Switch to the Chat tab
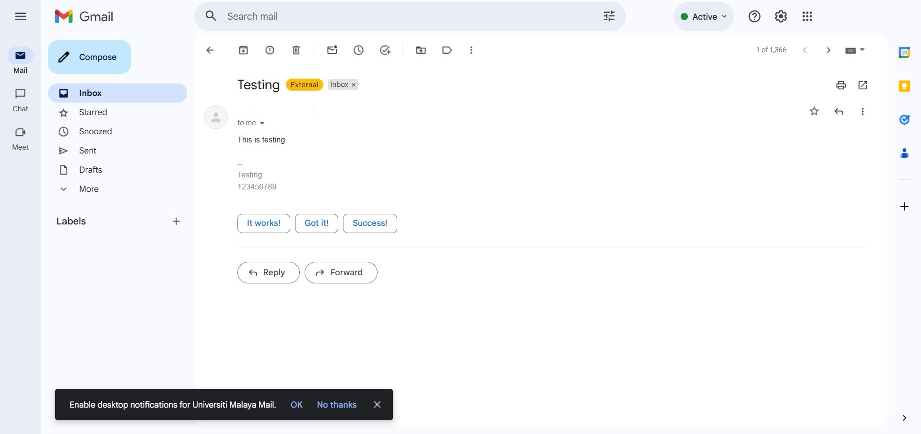 point(20,100)
